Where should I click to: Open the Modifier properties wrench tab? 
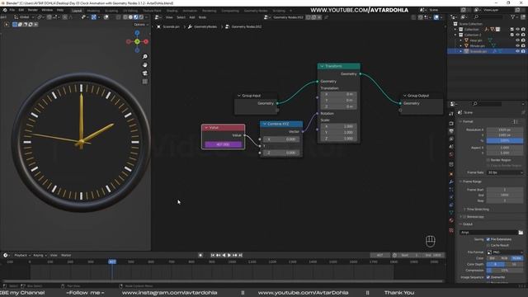pos(451,181)
